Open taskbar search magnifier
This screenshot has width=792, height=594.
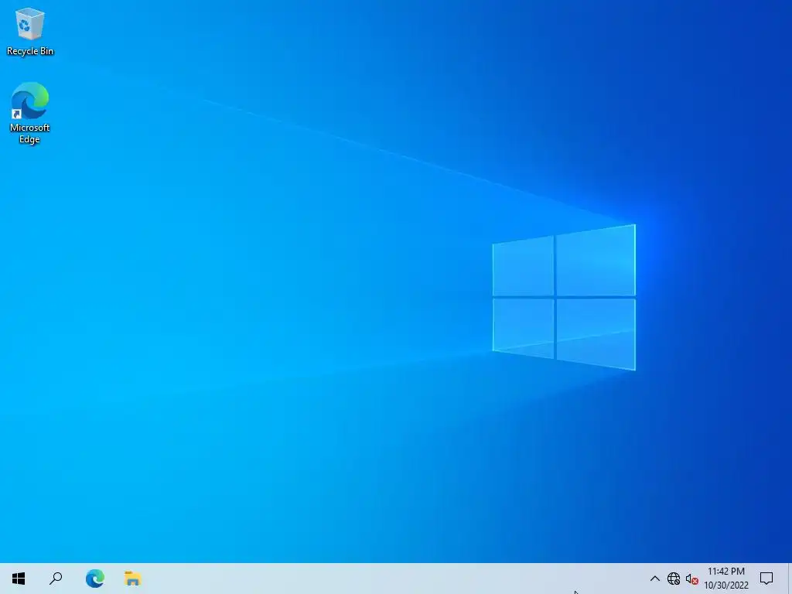(56, 579)
